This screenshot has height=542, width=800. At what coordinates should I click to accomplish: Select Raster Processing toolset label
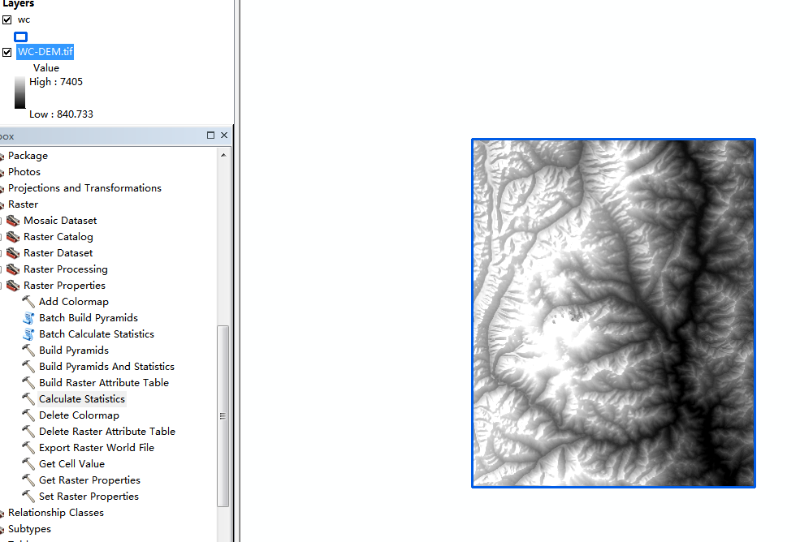click(x=66, y=269)
